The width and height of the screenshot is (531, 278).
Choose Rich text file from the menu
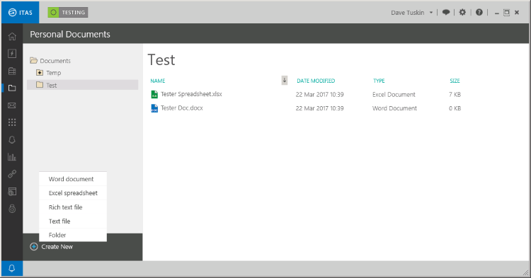(x=73, y=207)
